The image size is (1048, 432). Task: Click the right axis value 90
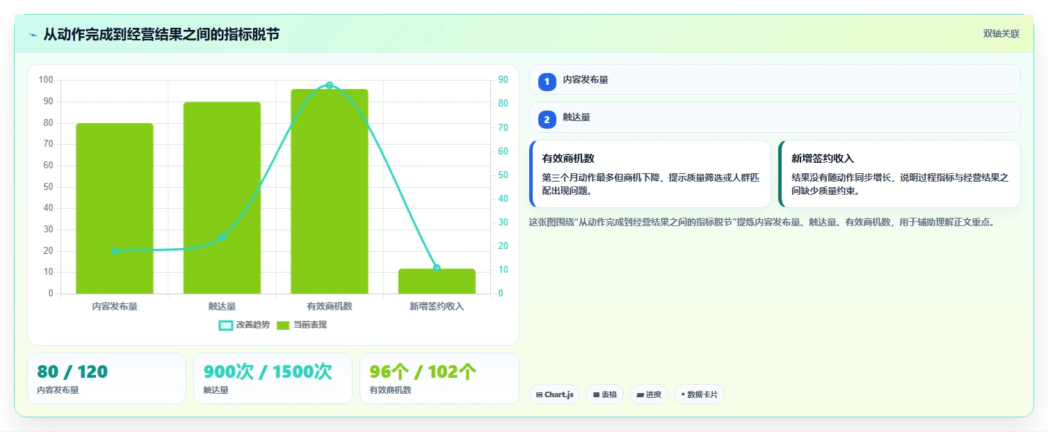click(503, 80)
